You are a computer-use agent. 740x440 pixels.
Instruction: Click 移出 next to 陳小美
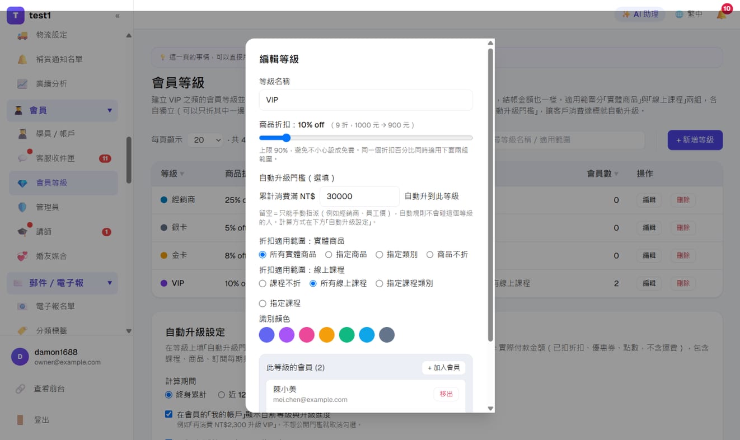pos(446,394)
